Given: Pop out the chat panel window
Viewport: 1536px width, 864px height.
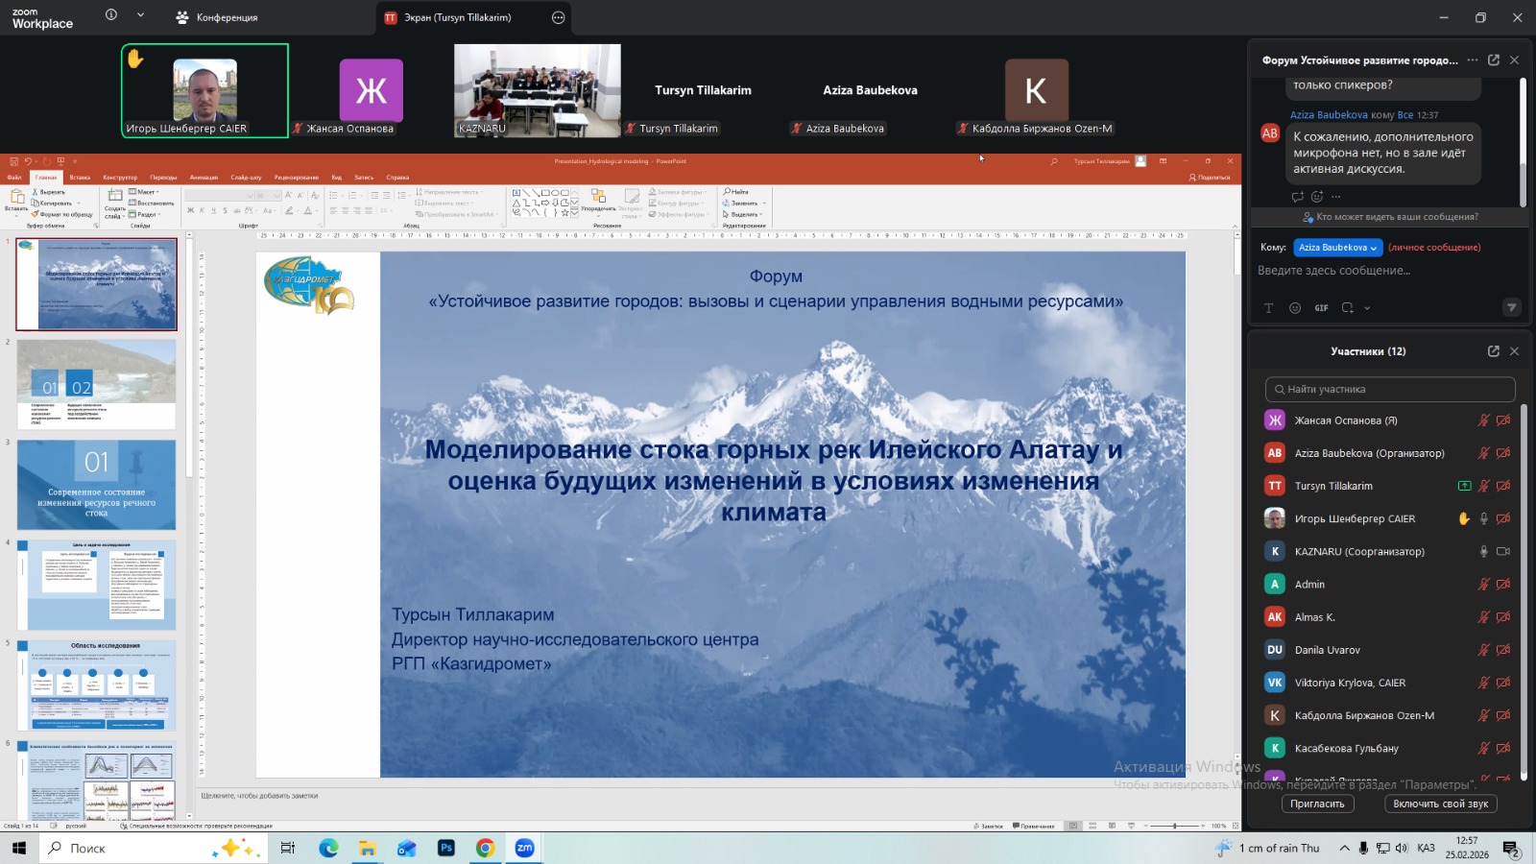Looking at the screenshot, I should (x=1494, y=60).
